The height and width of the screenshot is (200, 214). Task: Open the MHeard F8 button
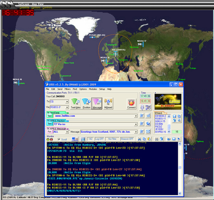(x=108, y=103)
